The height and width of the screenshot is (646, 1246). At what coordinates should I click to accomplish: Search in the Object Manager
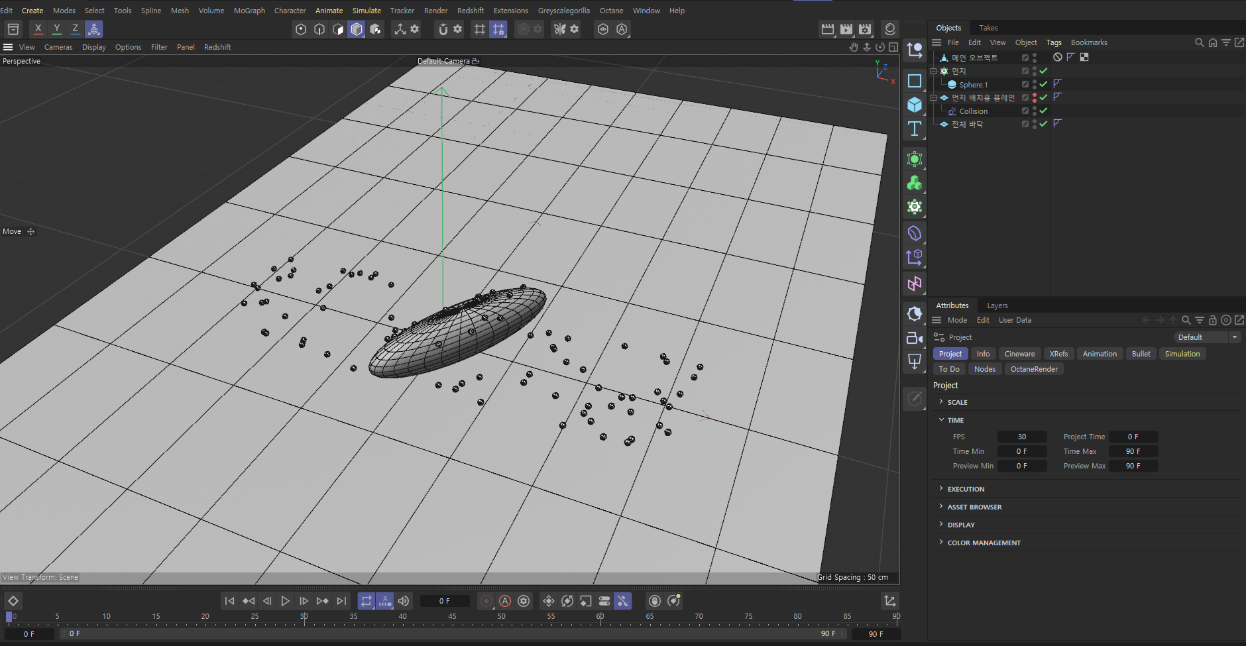(x=1199, y=42)
